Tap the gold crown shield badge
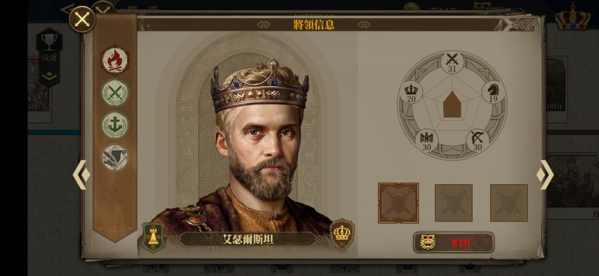The height and width of the screenshot is (276, 599). click(342, 235)
